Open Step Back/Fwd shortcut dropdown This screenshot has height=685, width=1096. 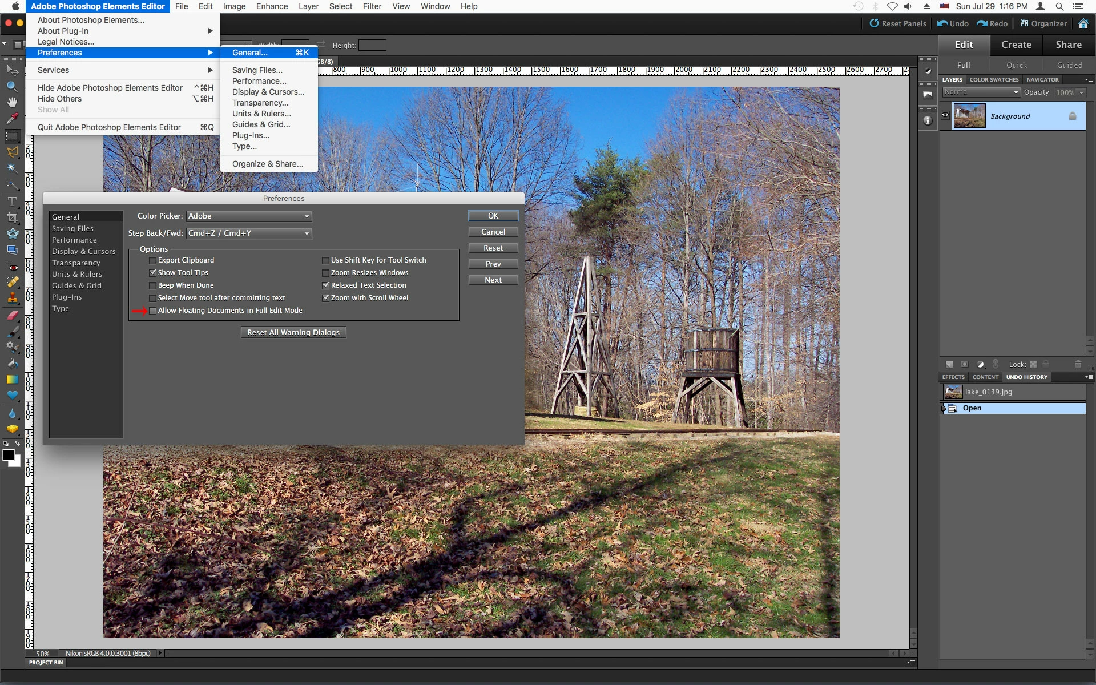coord(249,233)
